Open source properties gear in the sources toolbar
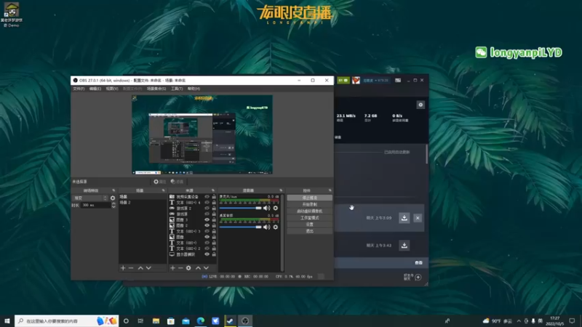 click(x=188, y=268)
